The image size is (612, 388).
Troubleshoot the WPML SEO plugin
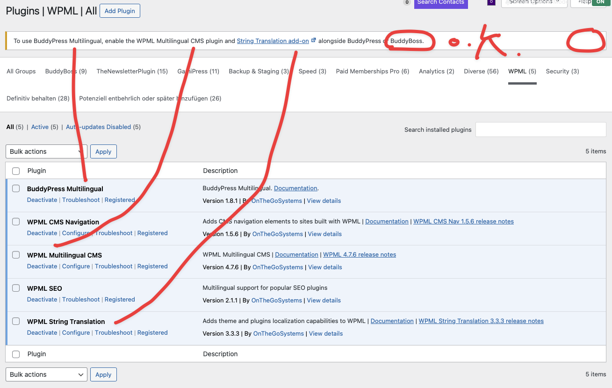[x=81, y=299]
